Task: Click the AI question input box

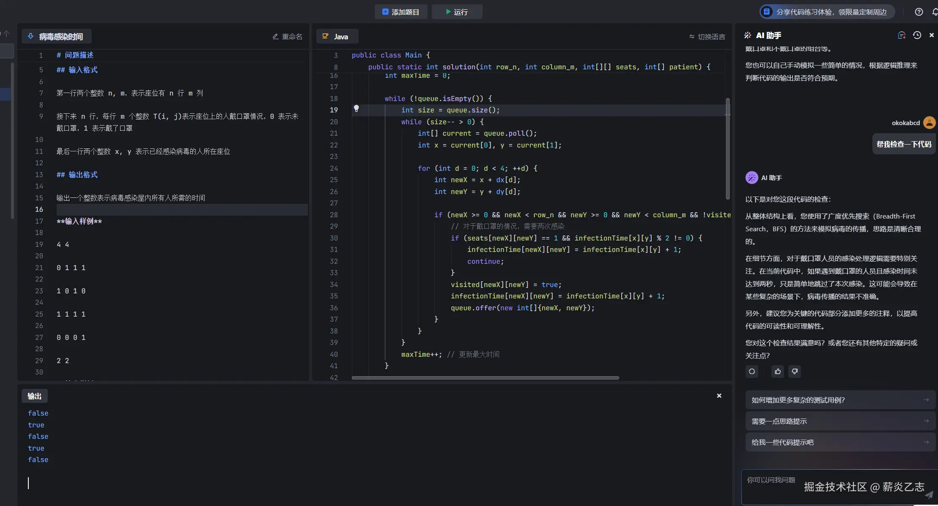Action: pos(774,486)
